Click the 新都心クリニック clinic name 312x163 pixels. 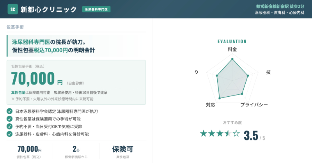(x=49, y=9)
